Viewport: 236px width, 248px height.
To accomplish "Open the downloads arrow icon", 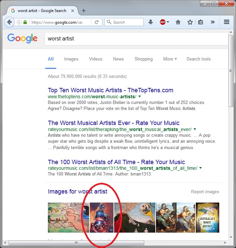I will click(x=151, y=22).
